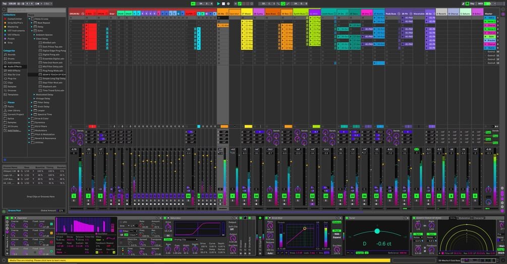The width and height of the screenshot is (507, 264).
Task: Select Audio Effects category in browser
Action: point(15,66)
